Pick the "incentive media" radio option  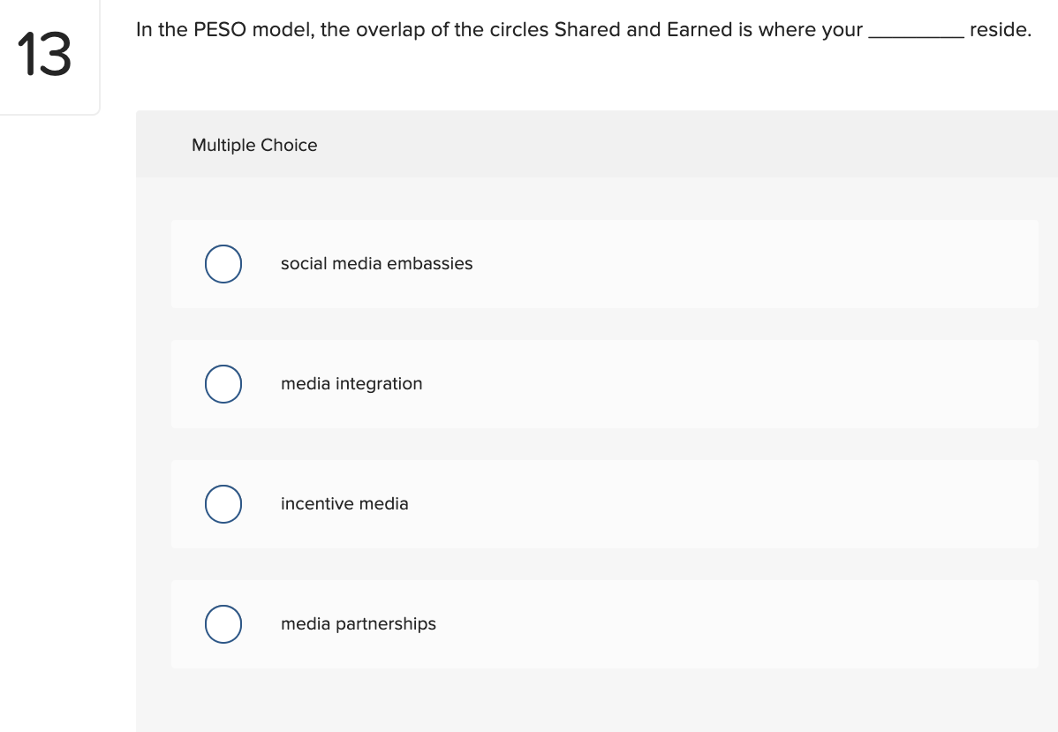[223, 504]
